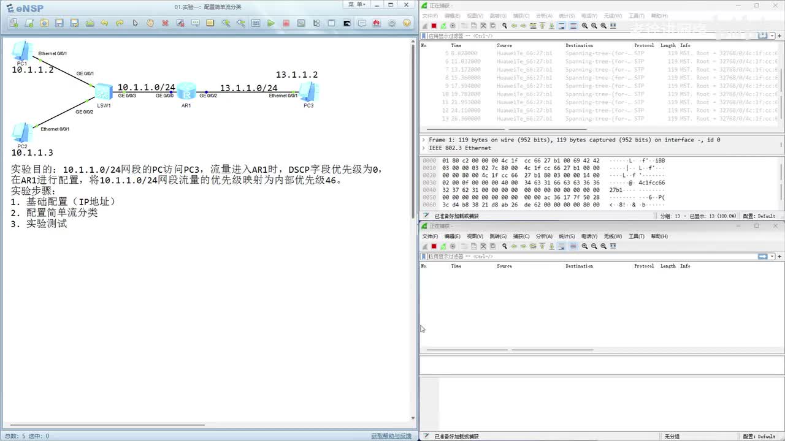
Task: Click the undo arrow in eNSP toolbar
Action: click(104, 23)
